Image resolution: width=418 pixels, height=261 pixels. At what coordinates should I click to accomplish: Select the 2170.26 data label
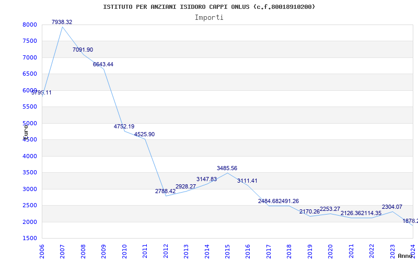tap(309, 212)
